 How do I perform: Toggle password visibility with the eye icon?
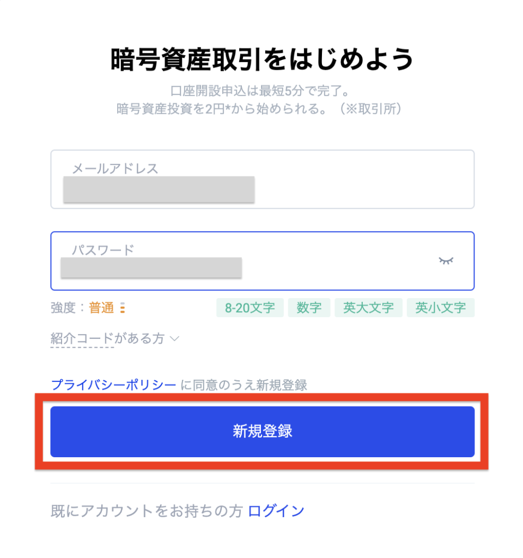tap(446, 261)
